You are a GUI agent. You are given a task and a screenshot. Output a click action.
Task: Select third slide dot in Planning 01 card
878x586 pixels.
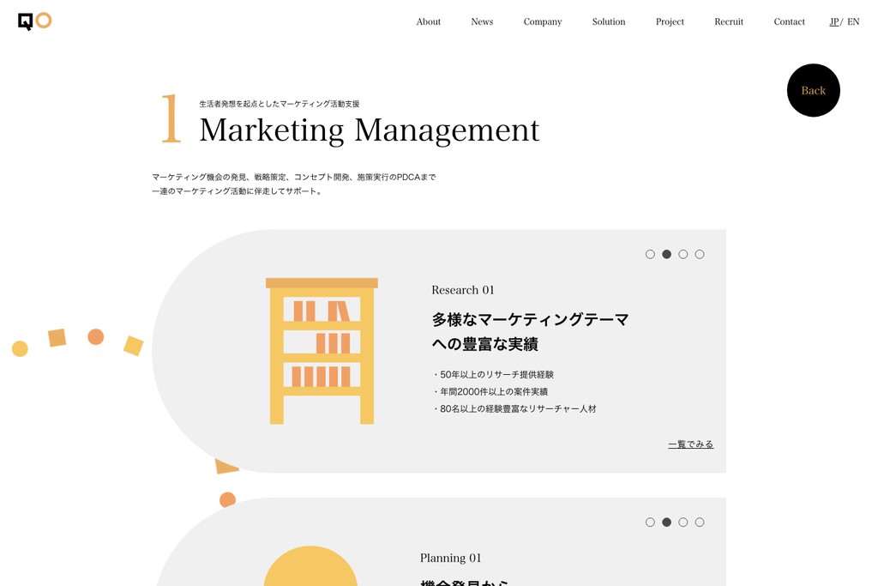pyautogui.click(x=683, y=523)
